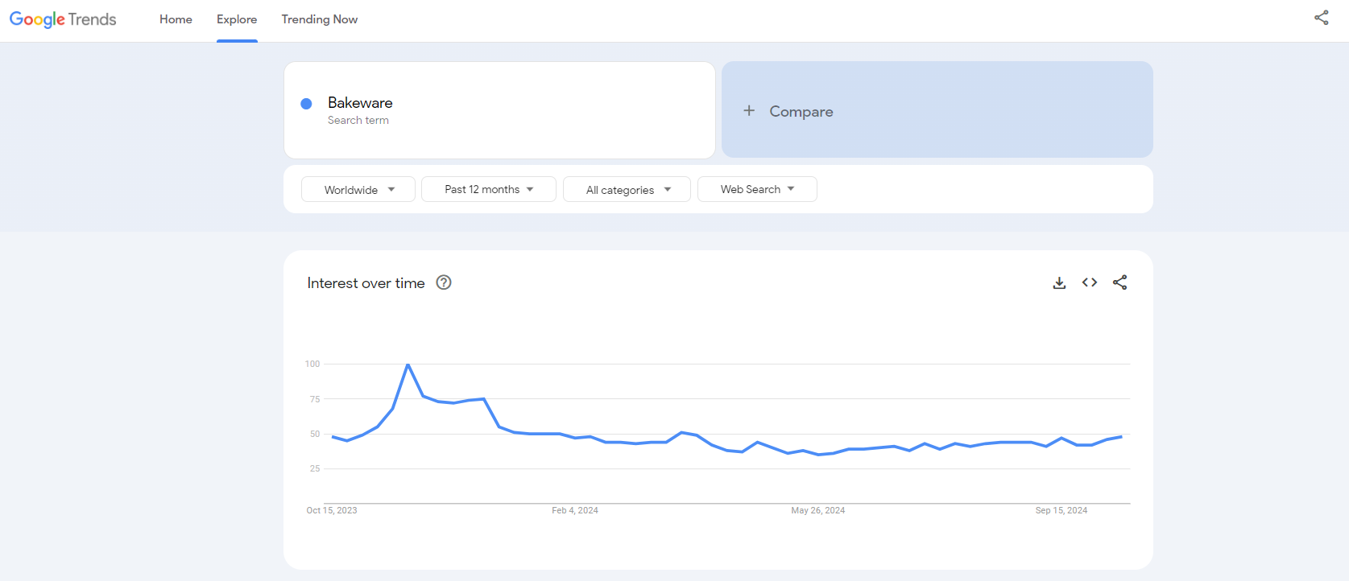Open the Past 12 months dropdown

click(x=489, y=189)
